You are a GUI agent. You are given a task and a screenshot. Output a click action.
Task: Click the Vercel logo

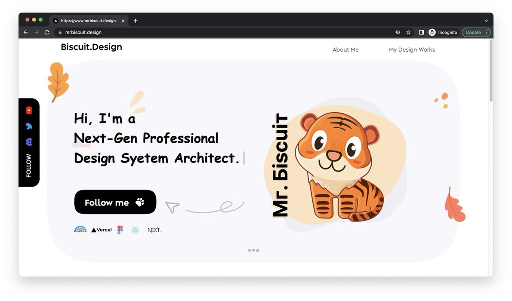point(101,230)
